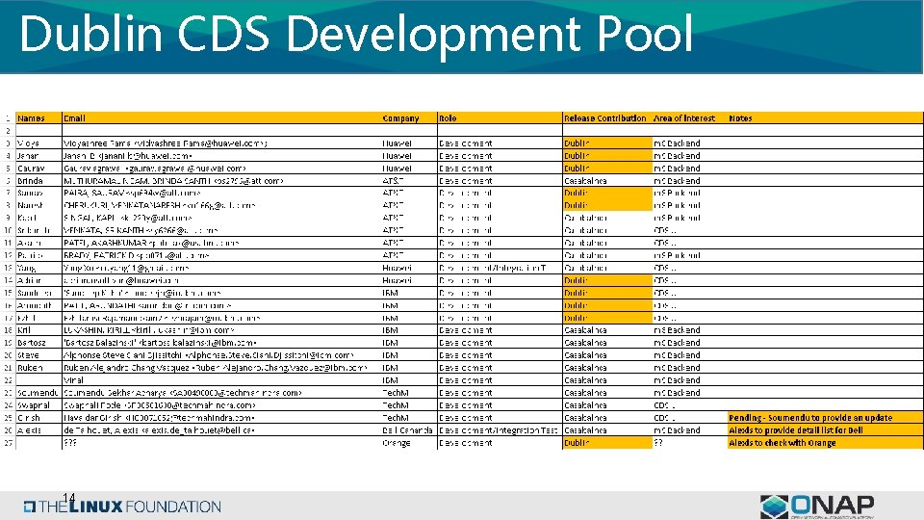Screen dimensions: 924x520
Task: Click the 'mS Backend' cell in Brinda's row
Action: coord(677,180)
